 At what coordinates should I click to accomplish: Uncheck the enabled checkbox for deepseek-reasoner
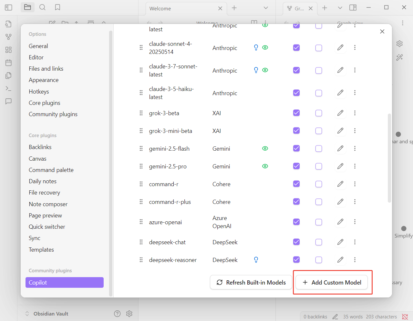tap(296, 260)
